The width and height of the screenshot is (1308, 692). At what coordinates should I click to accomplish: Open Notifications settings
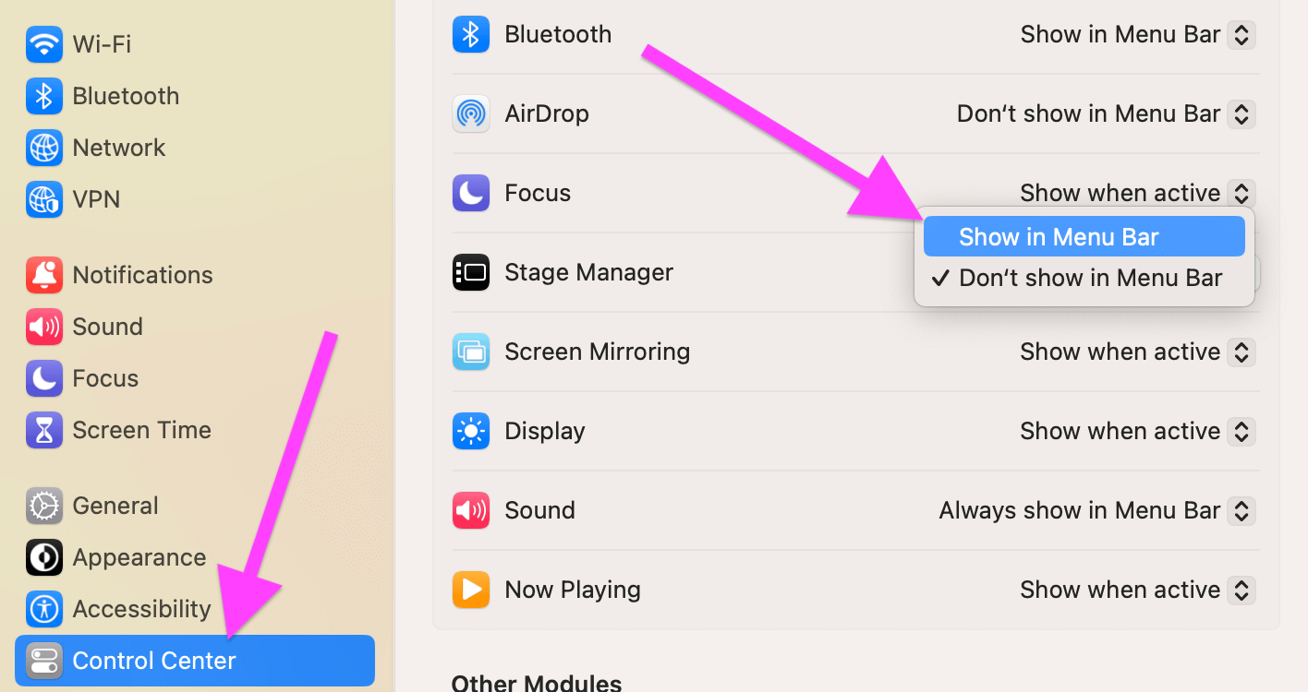(x=140, y=274)
